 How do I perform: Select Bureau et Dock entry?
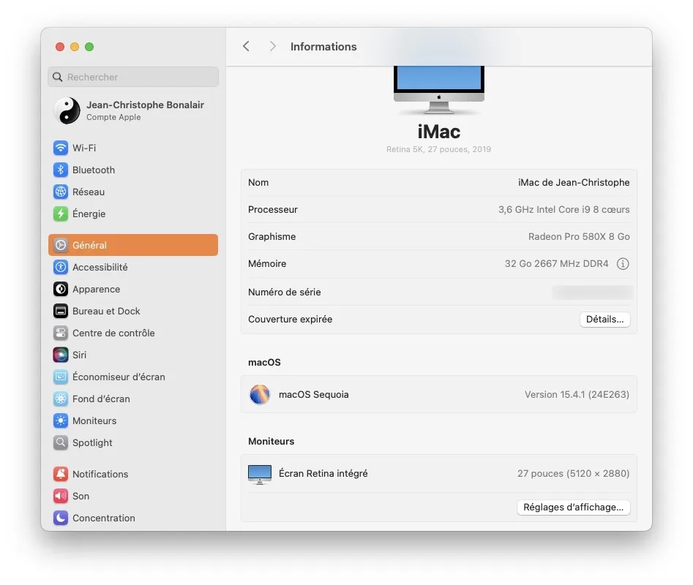coord(133,312)
